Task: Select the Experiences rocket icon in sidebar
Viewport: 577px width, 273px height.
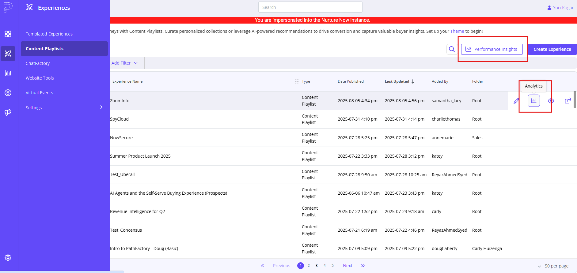Action: coord(8,54)
